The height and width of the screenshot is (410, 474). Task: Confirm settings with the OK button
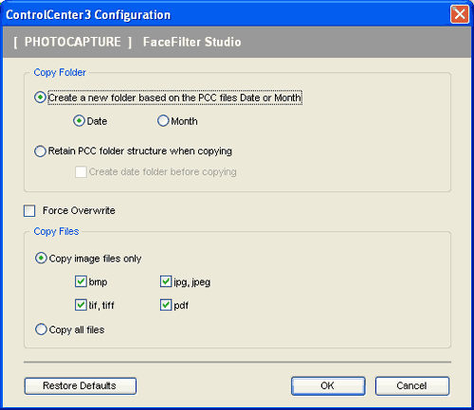coord(328,386)
